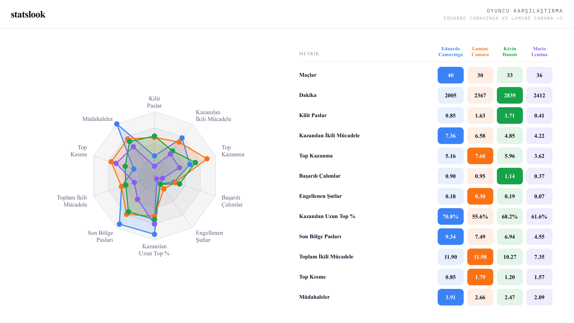
Task: Click the METRIK column header
Action: click(x=309, y=54)
